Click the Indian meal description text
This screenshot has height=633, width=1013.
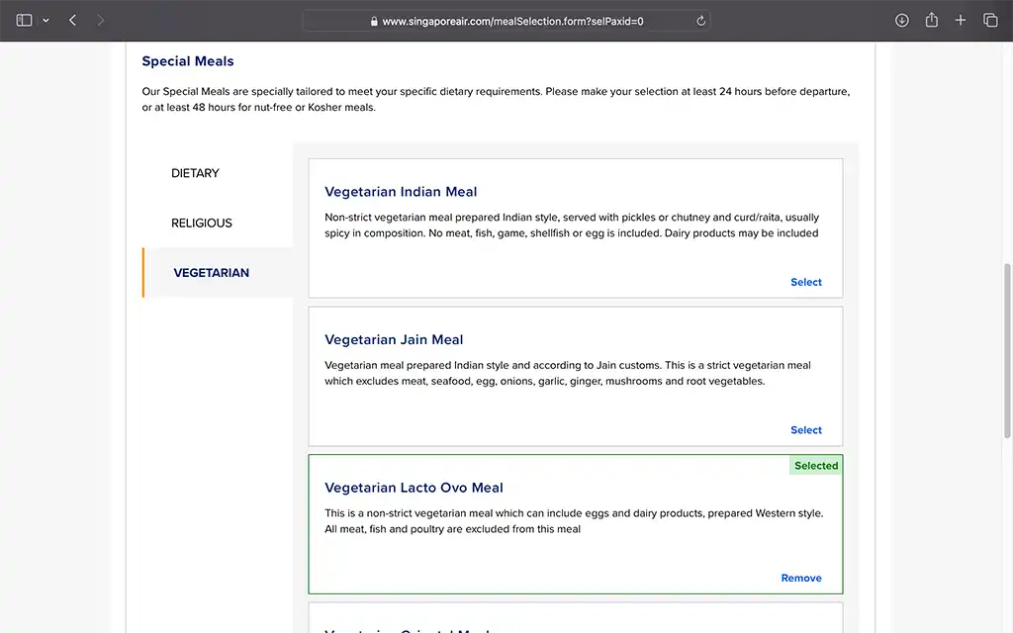pos(572,226)
